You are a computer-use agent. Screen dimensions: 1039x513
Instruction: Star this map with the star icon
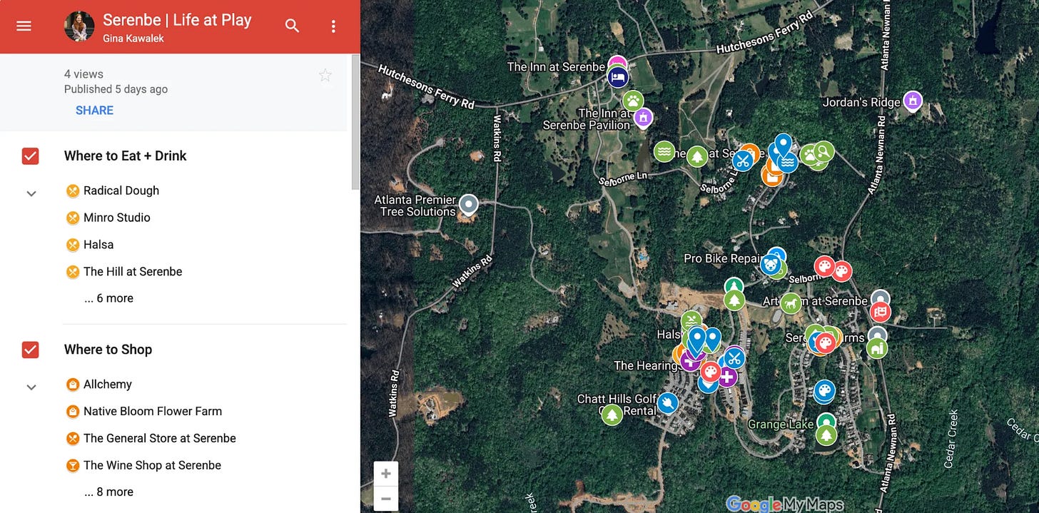[x=325, y=75]
